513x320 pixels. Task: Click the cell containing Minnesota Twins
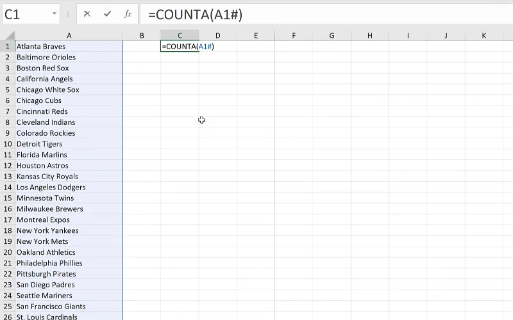point(69,198)
